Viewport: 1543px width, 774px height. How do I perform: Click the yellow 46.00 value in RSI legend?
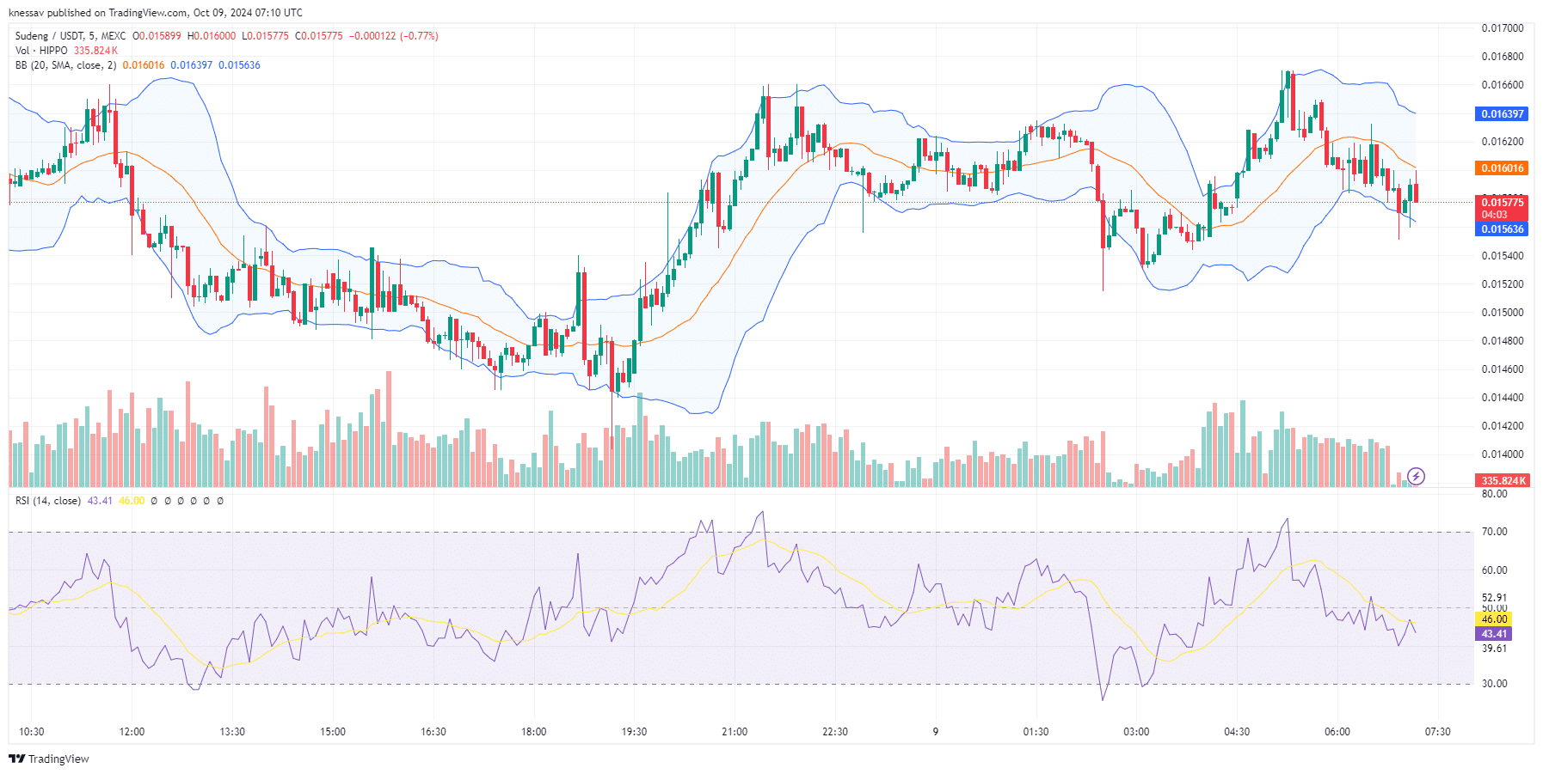click(x=132, y=501)
